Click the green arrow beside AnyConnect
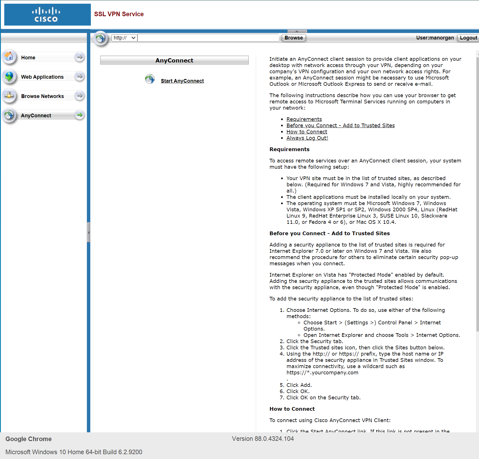The image size is (479, 459). click(80, 115)
